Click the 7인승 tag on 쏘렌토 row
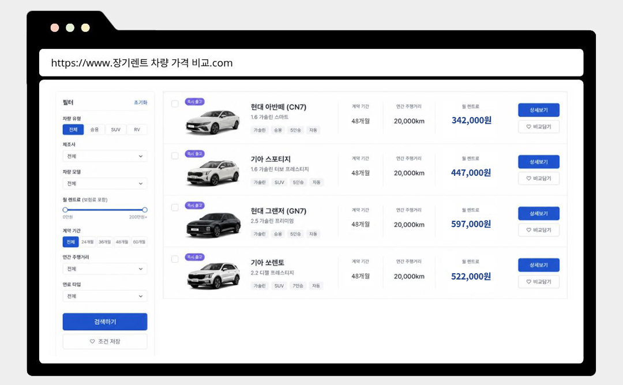Screen dimensions: 623x385 pyautogui.click(x=298, y=286)
